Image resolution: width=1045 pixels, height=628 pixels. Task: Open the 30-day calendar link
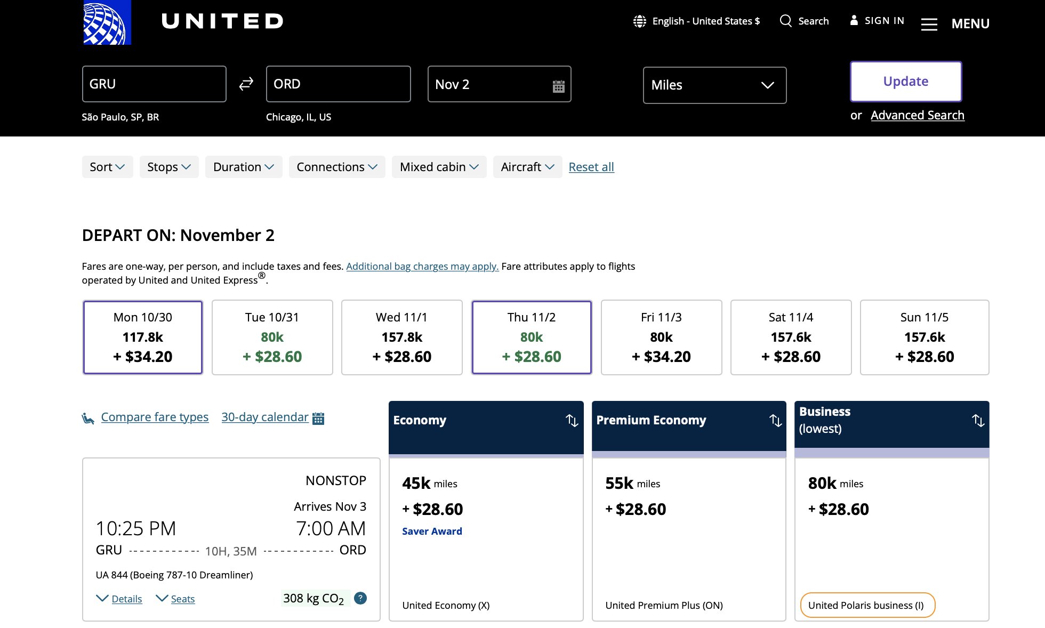[x=265, y=417]
